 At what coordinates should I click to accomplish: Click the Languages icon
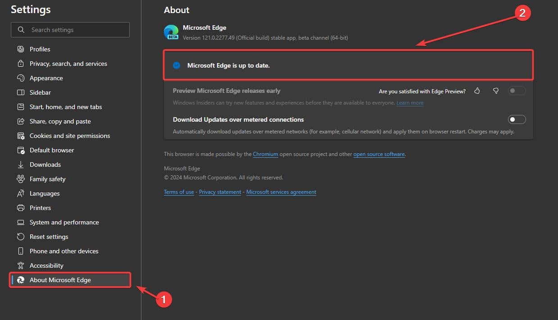(x=20, y=193)
